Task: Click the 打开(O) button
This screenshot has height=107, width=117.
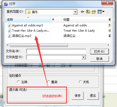Action: (99, 52)
